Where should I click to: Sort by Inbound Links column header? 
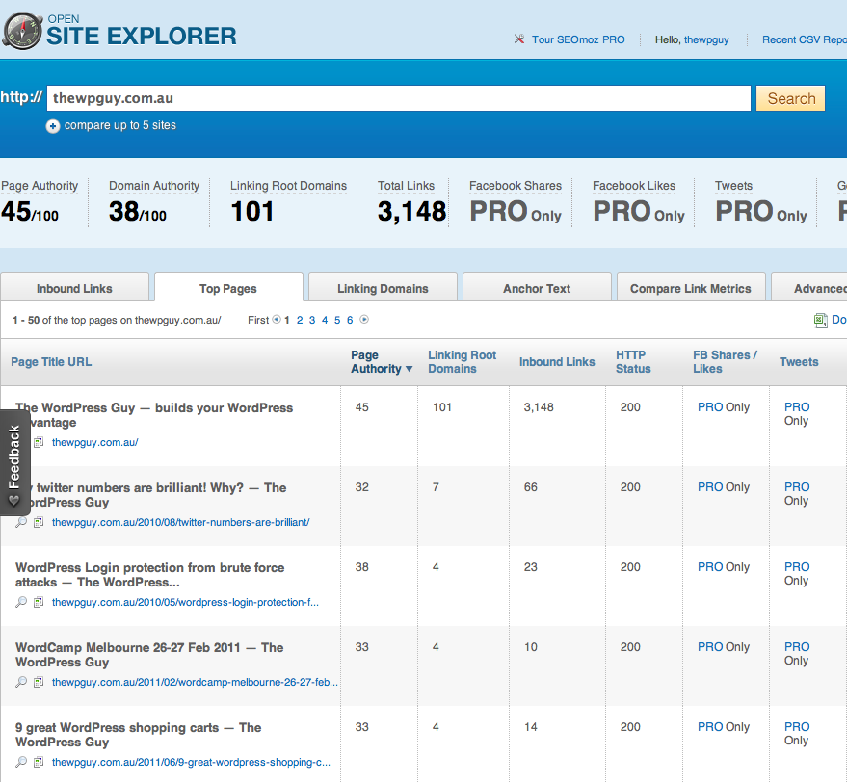tap(557, 362)
